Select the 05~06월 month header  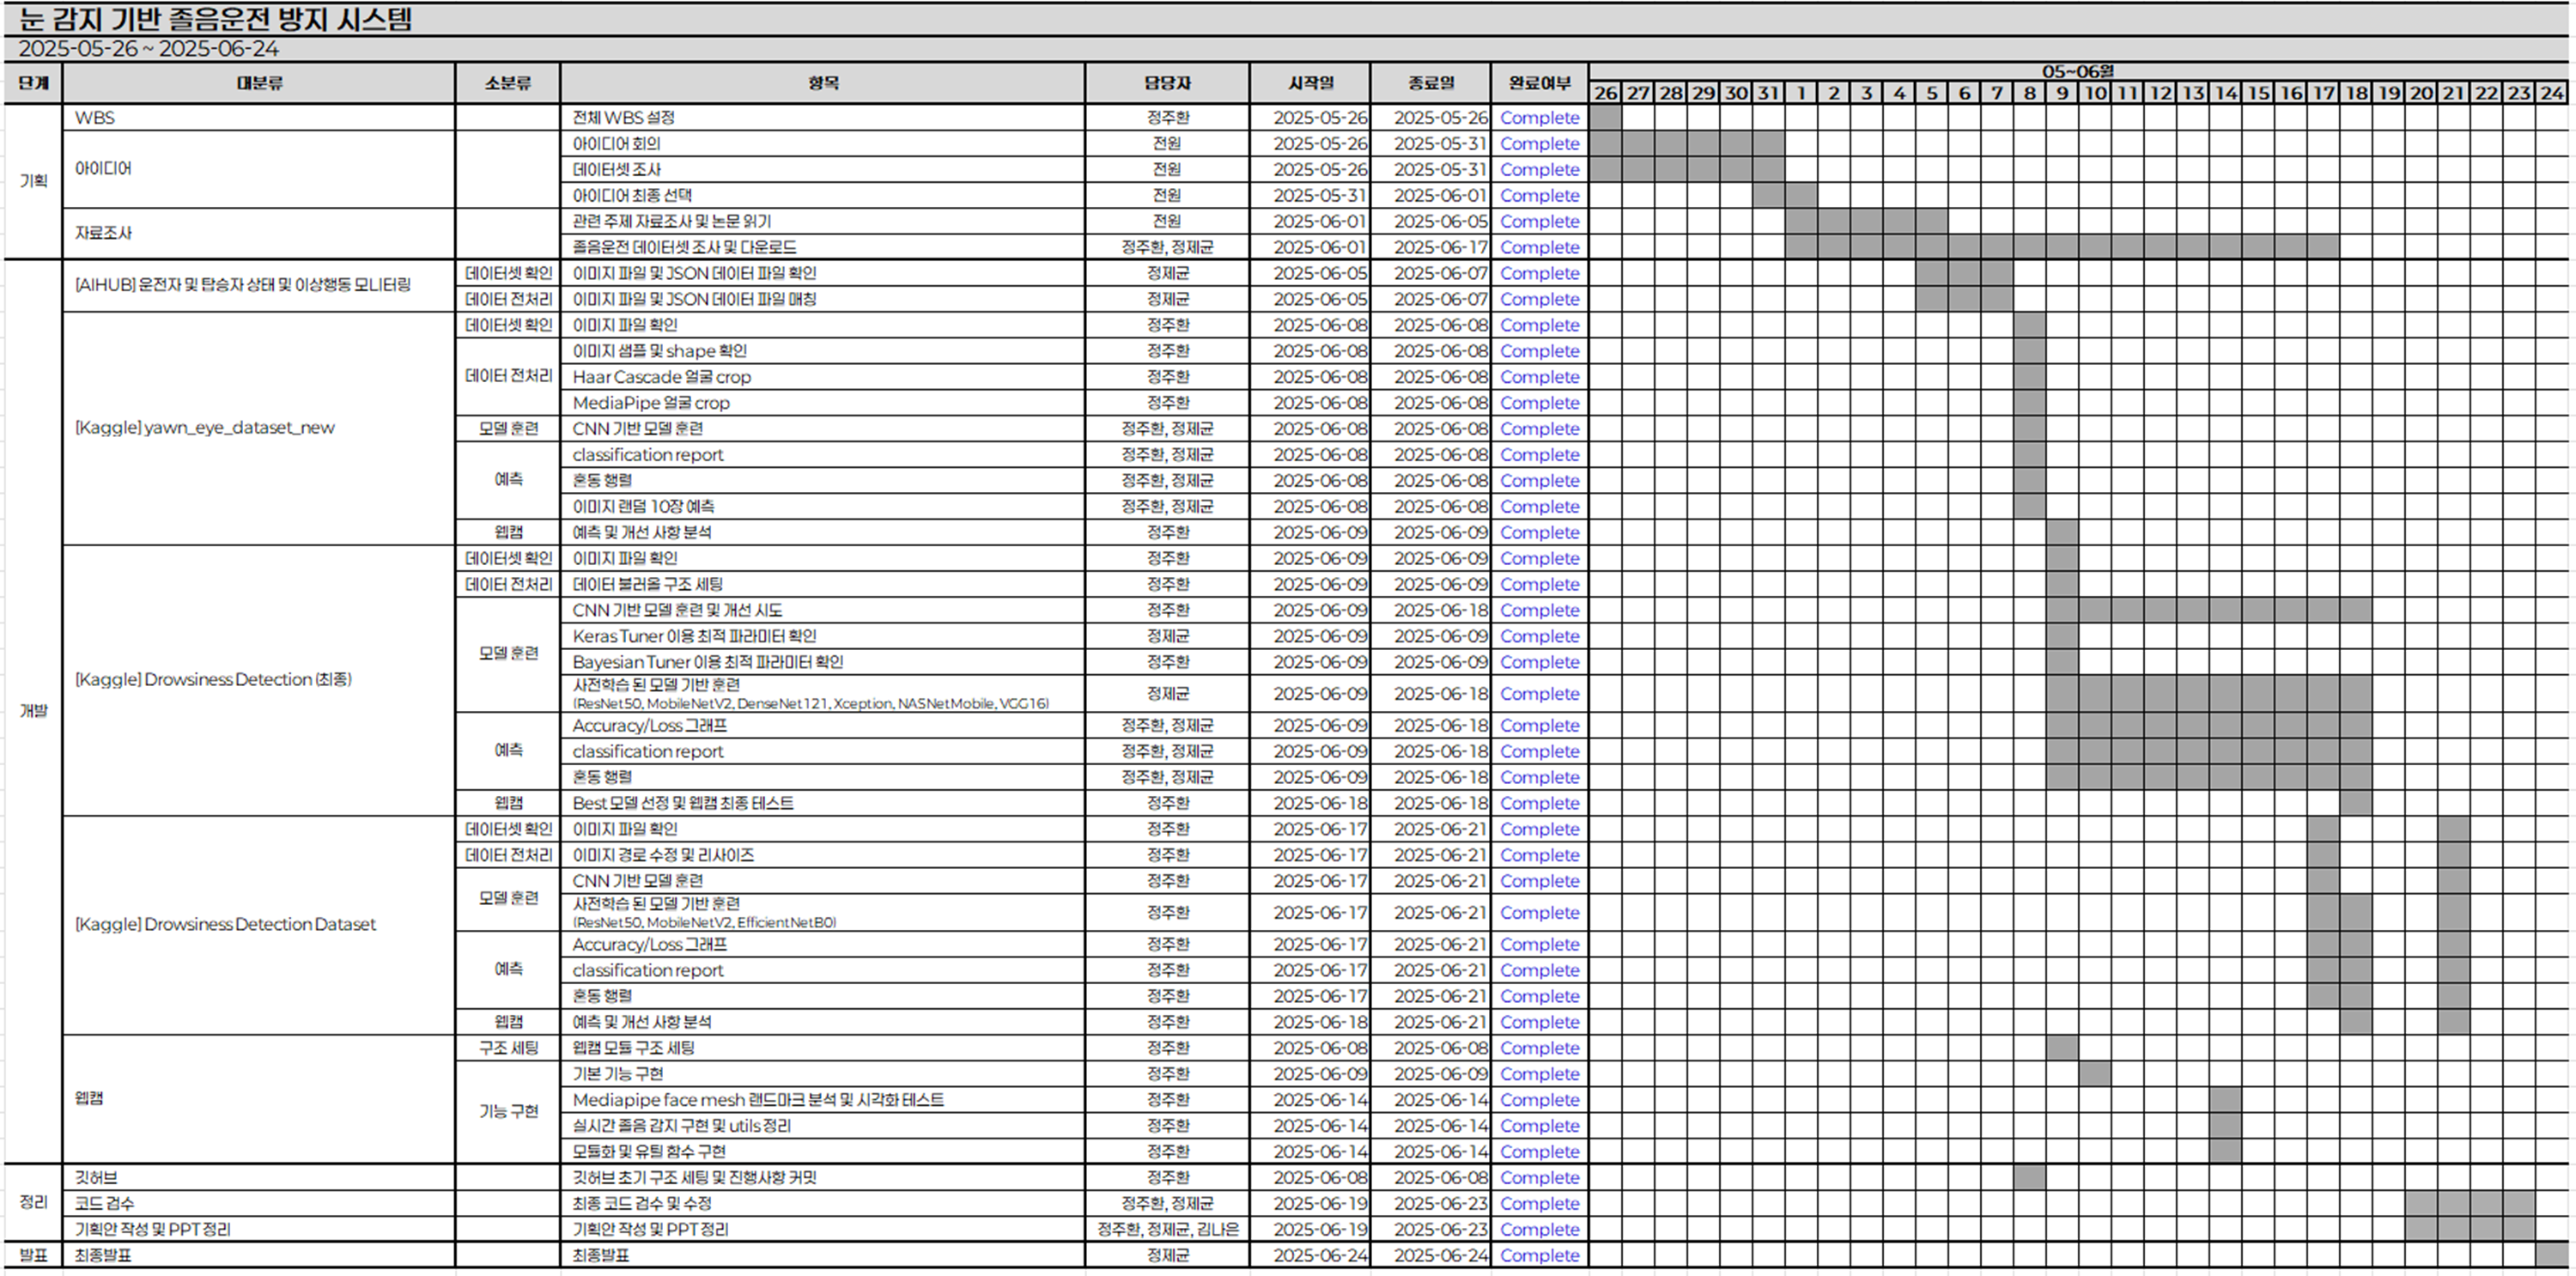pyautogui.click(x=2077, y=71)
